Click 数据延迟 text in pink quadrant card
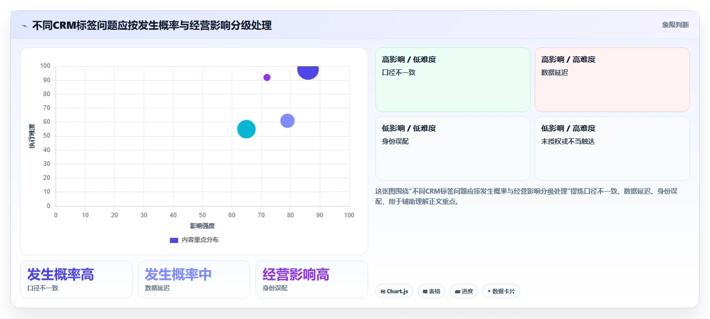The image size is (710, 319). point(555,72)
